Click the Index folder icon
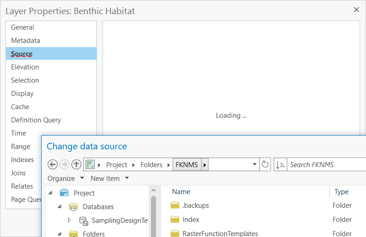This screenshot has height=237, width=366. point(175,220)
